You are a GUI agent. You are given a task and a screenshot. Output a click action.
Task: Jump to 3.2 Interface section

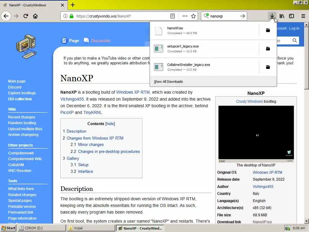click(85, 172)
